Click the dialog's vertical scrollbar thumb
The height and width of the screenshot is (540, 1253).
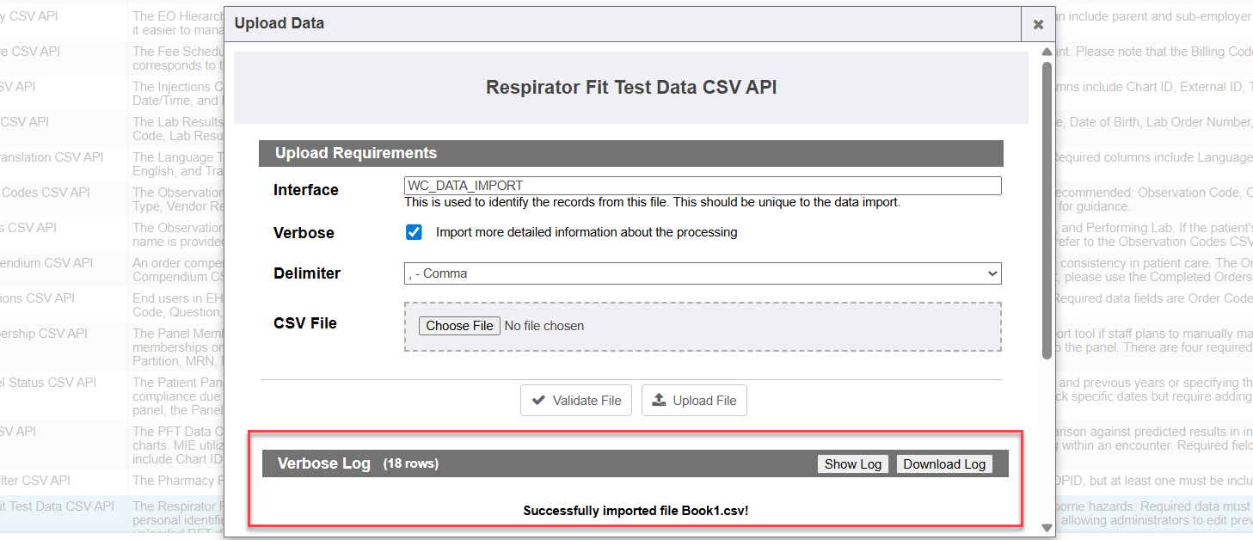[x=1047, y=206]
